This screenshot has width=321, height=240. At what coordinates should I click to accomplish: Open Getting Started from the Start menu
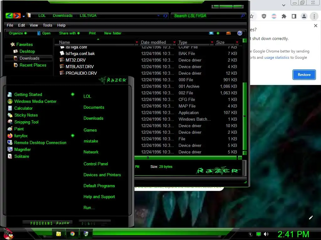(x=28, y=94)
